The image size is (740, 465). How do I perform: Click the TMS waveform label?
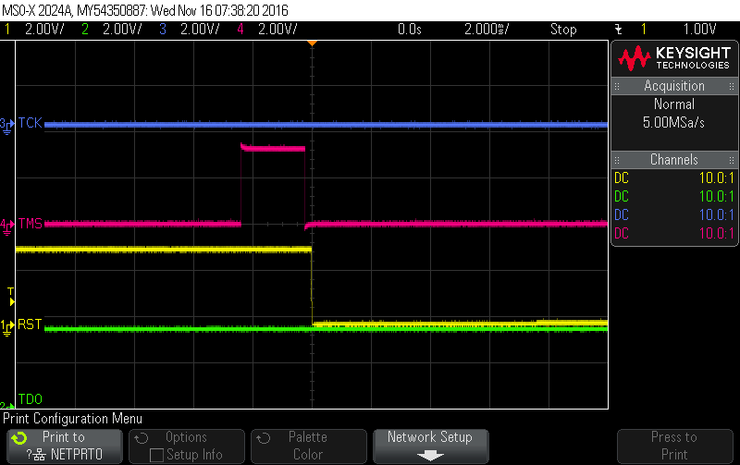(31, 224)
